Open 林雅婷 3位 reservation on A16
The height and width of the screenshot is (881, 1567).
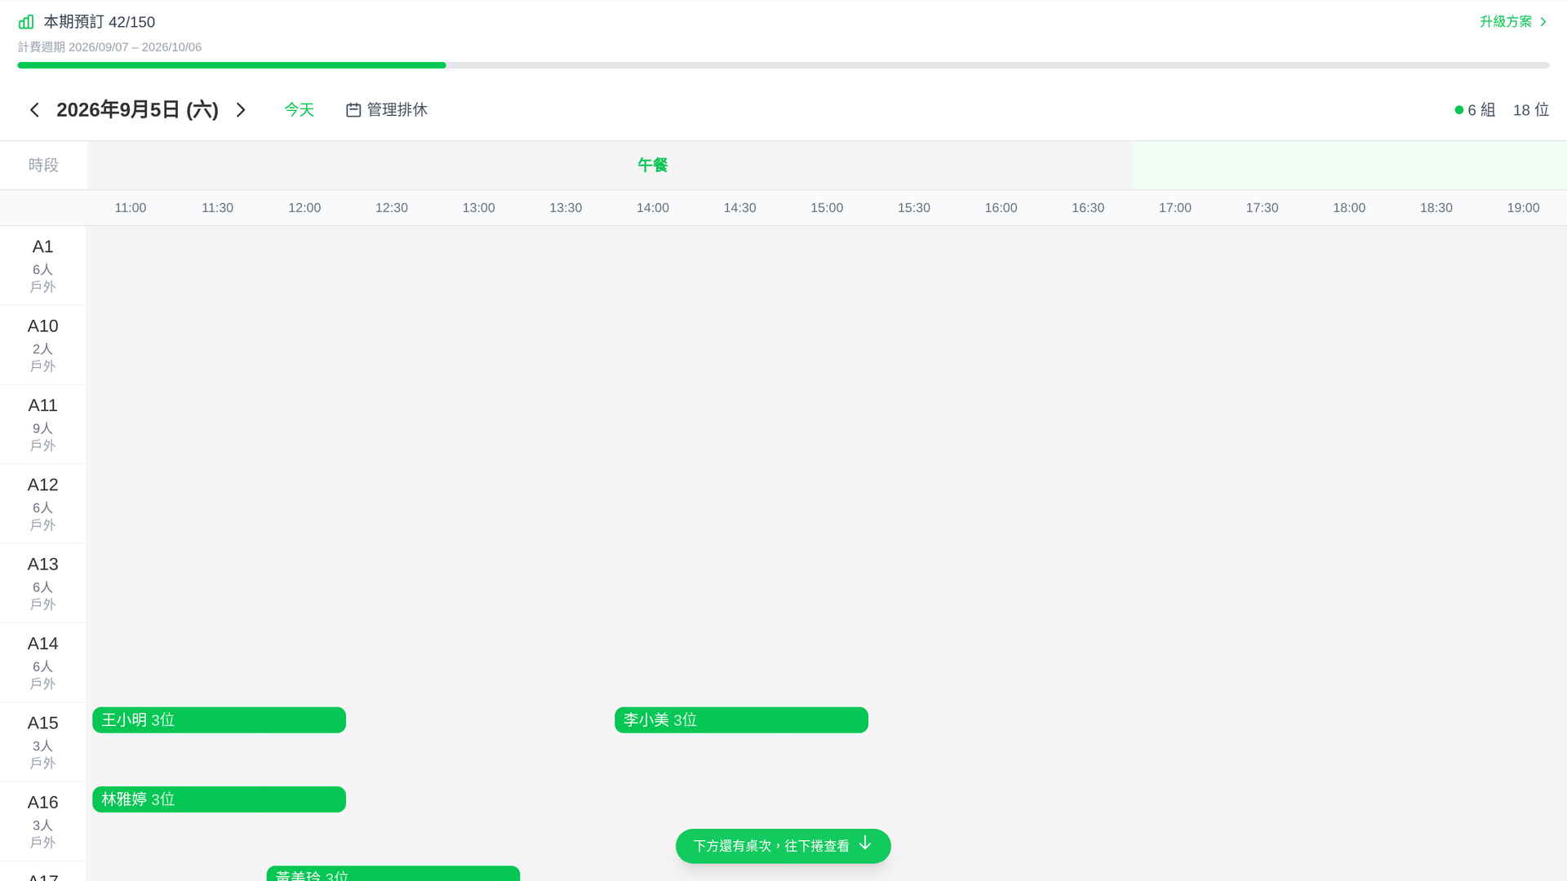click(x=219, y=799)
